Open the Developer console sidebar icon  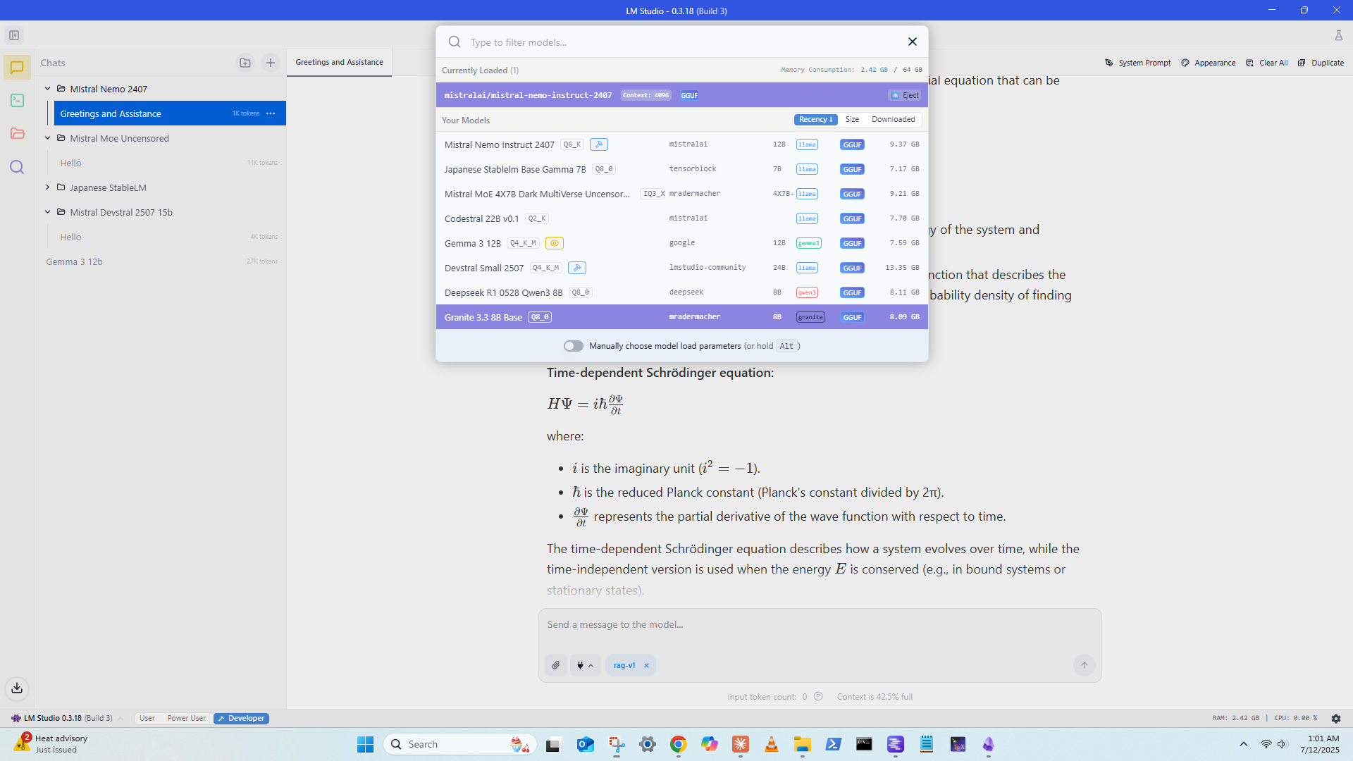click(17, 101)
